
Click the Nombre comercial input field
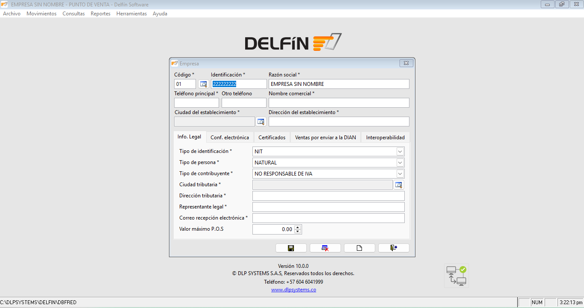339,103
